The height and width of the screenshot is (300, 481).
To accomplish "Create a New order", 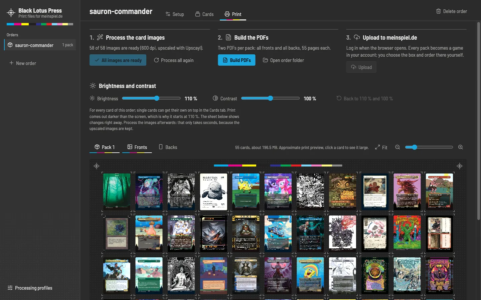I will [x=23, y=63].
